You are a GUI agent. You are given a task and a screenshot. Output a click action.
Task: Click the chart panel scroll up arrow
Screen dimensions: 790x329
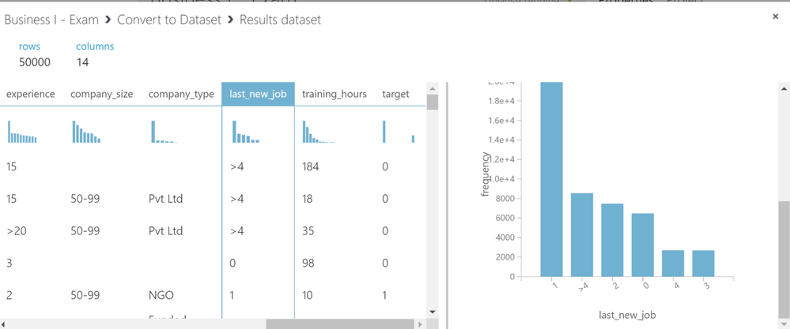tap(784, 88)
